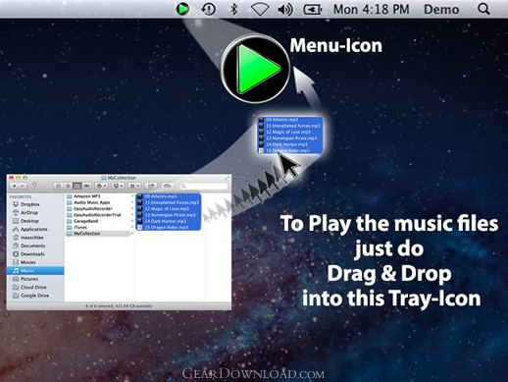Click the Bluetooth status icon
508x382 pixels.
pyautogui.click(x=234, y=9)
